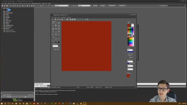The height and width of the screenshot is (105, 187).
Task: Choose the largest round brush size
Action: (59, 42)
